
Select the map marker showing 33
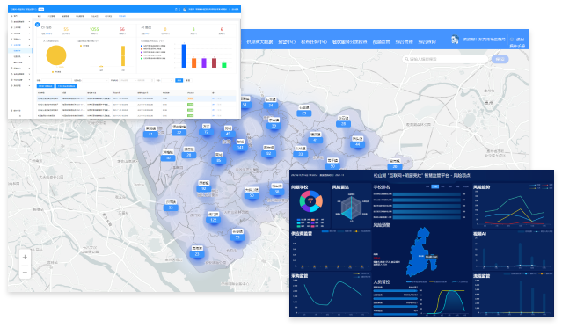pos(301,154)
